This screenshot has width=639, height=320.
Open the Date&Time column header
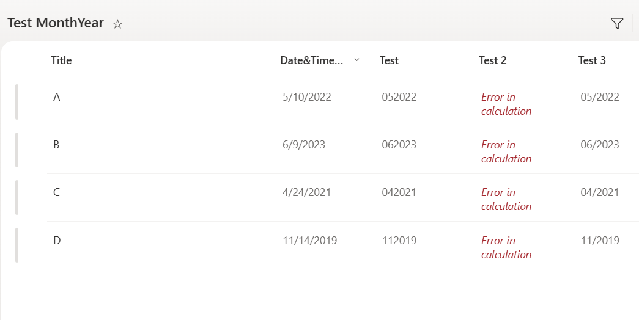[311, 60]
